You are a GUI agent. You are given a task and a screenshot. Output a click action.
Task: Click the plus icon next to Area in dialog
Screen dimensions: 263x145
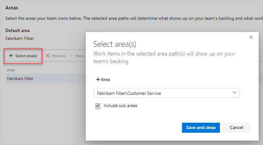[98, 80]
